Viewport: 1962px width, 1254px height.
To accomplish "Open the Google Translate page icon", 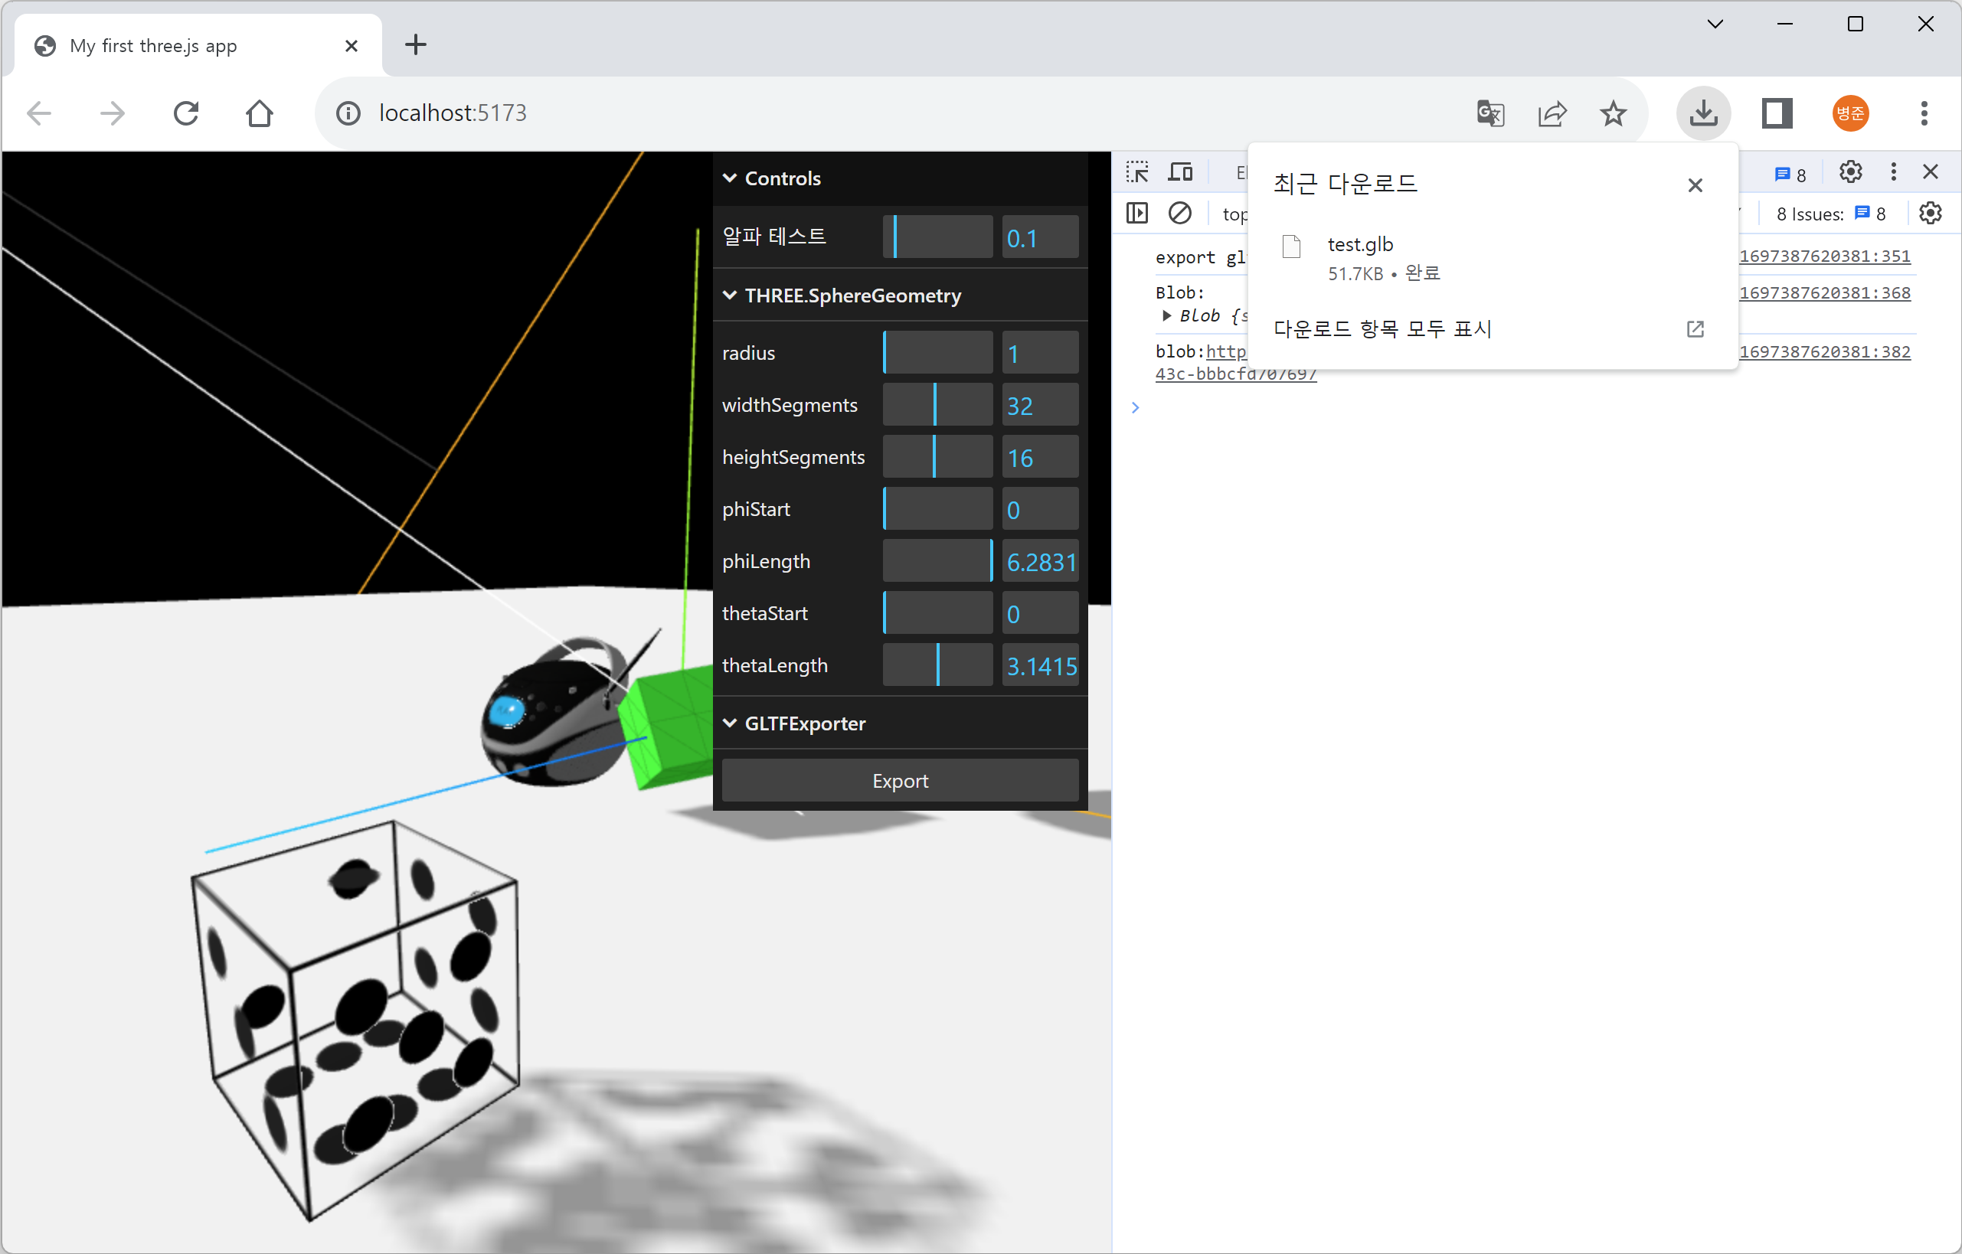I will 1490,113.
